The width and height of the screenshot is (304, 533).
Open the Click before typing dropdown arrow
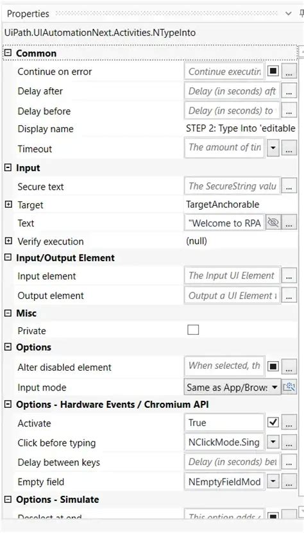273,443
